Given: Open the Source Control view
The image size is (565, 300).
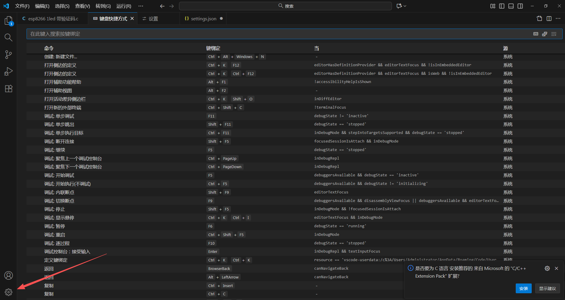Looking at the screenshot, I should tap(9, 54).
